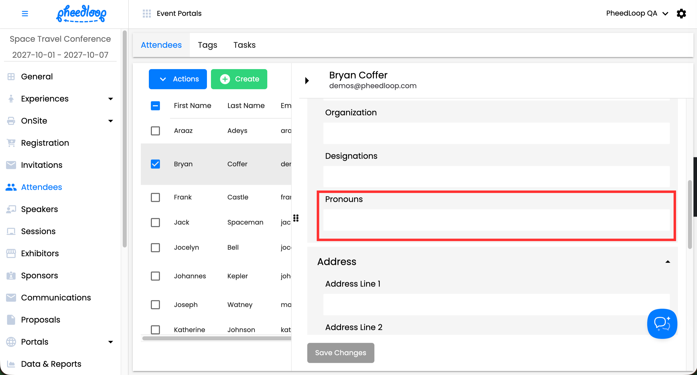The height and width of the screenshot is (375, 697).
Task: Switch to the Tasks tab
Action: click(x=244, y=45)
